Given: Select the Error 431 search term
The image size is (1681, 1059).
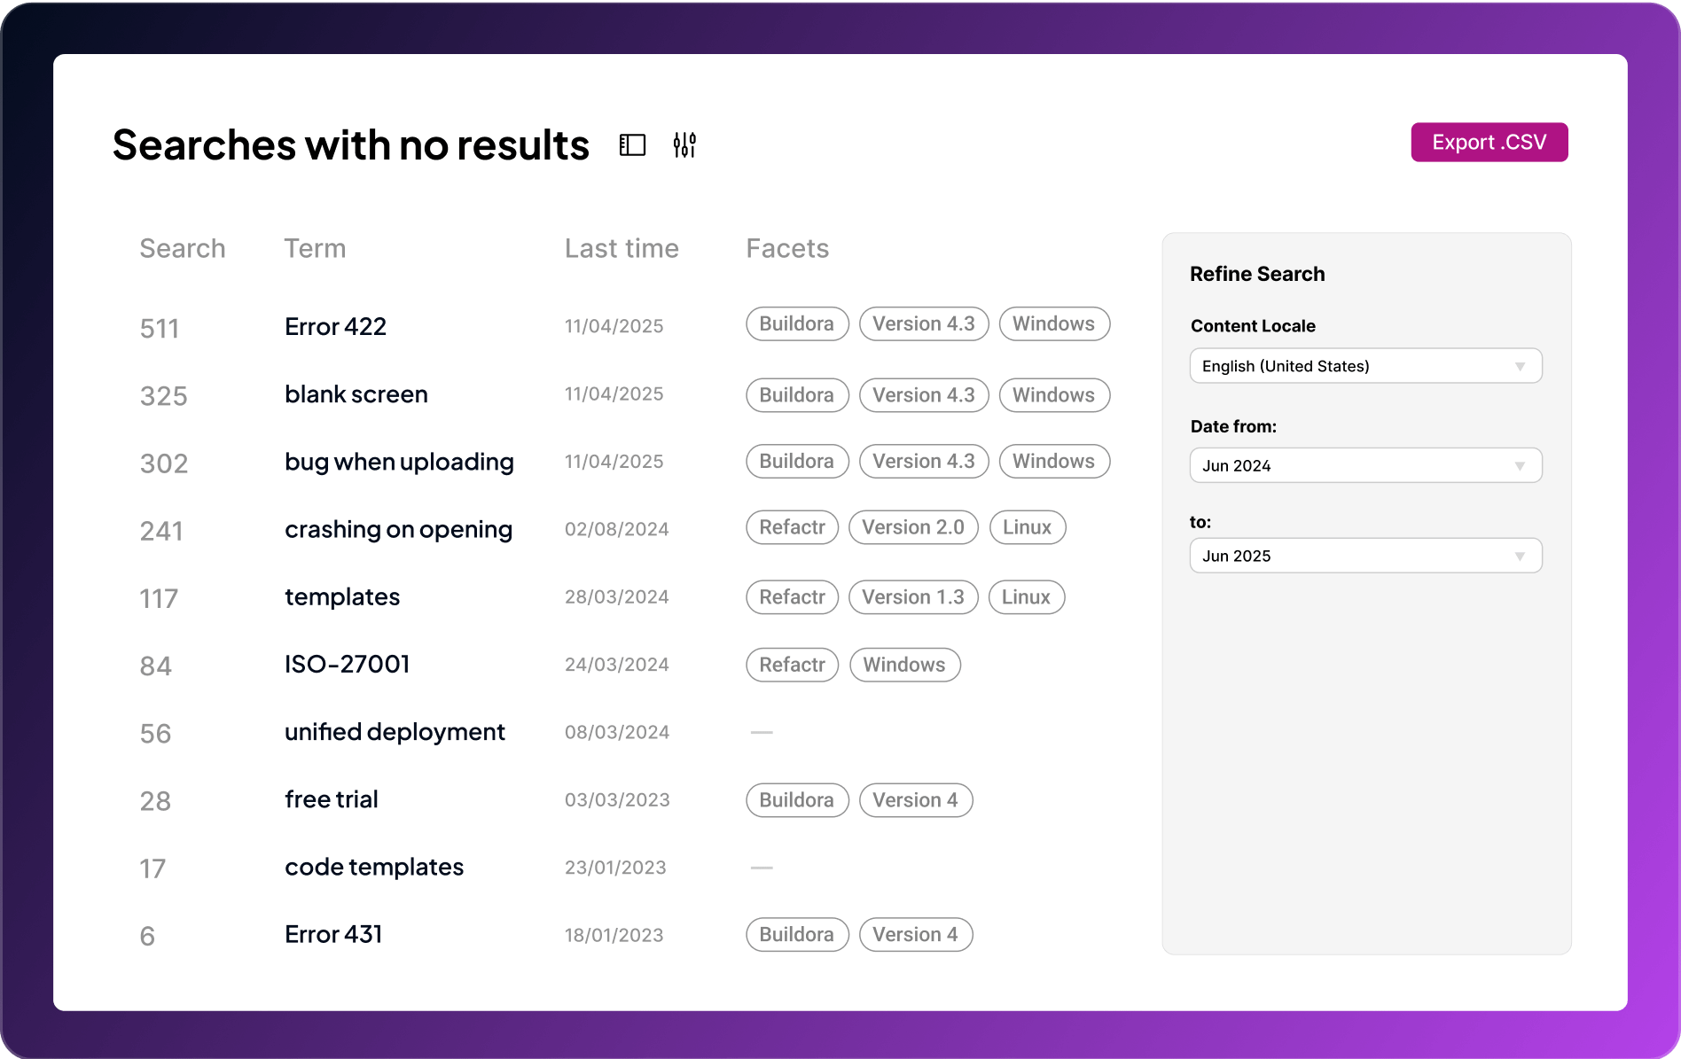Looking at the screenshot, I should point(333,934).
